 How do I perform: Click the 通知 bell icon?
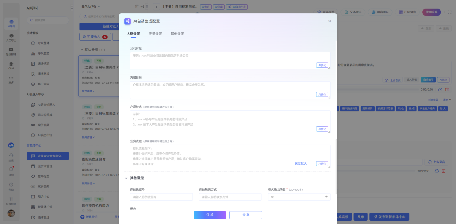pyautogui.click(x=11, y=170)
